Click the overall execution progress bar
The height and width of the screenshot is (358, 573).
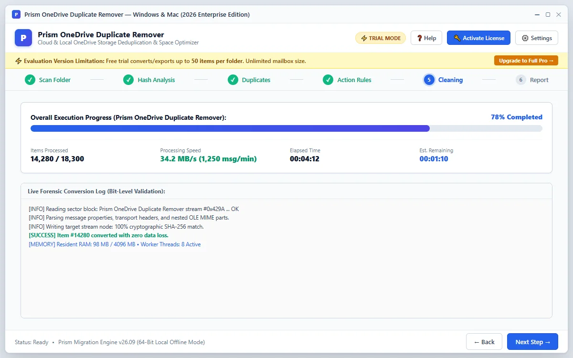(286, 128)
